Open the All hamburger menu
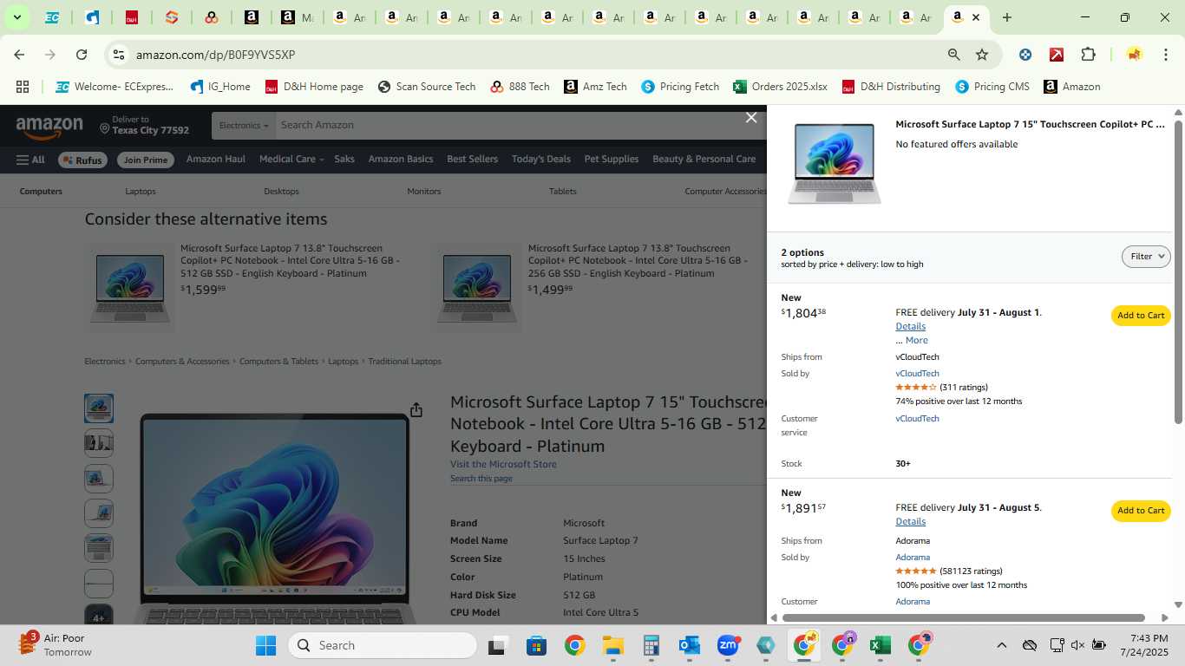 (x=30, y=160)
